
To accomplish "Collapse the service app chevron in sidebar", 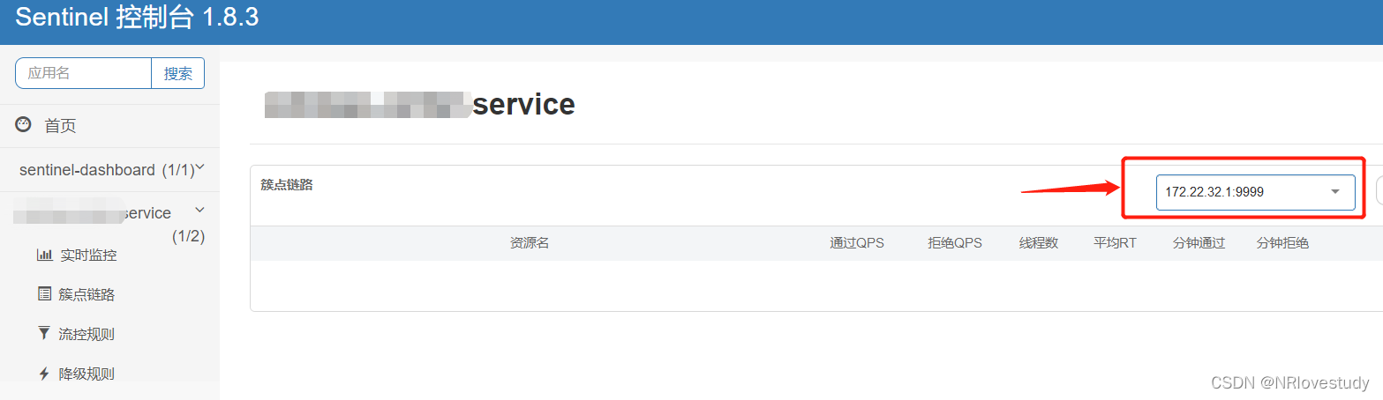I will [x=199, y=210].
